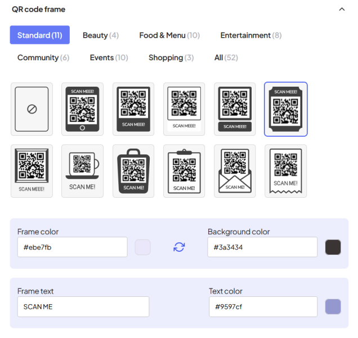Open the Events (10) category

(109, 57)
